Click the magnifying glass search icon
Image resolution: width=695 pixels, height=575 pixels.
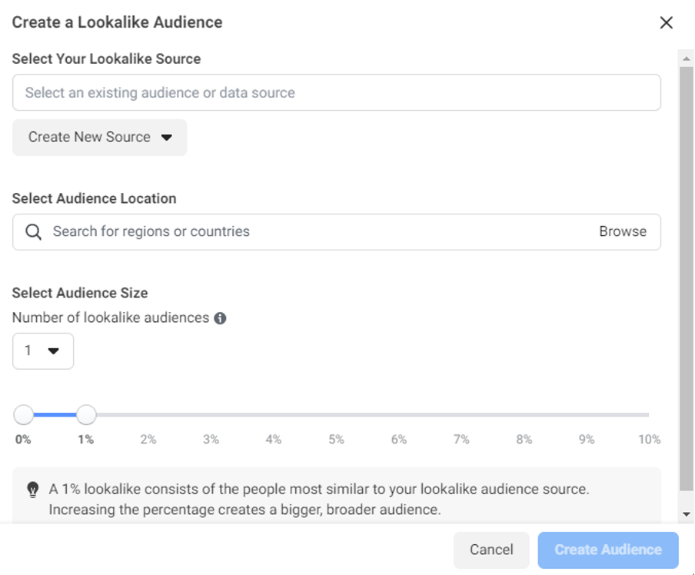32,231
